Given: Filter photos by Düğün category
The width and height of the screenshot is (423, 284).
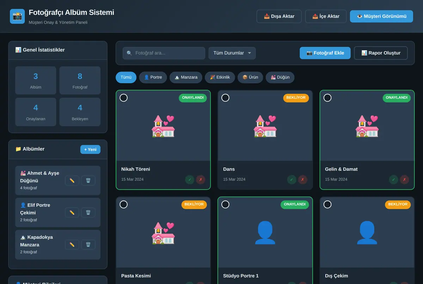Looking at the screenshot, I should tap(280, 78).
